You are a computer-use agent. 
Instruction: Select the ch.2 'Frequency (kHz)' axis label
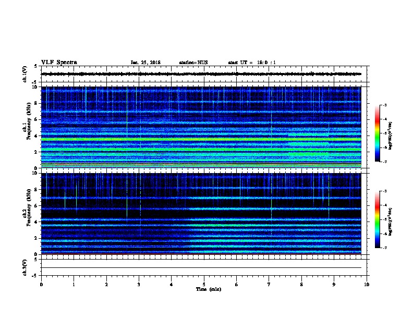click(x=29, y=207)
